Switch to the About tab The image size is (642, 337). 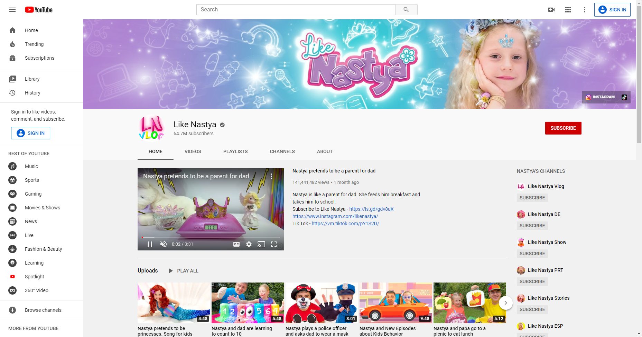[x=325, y=151]
